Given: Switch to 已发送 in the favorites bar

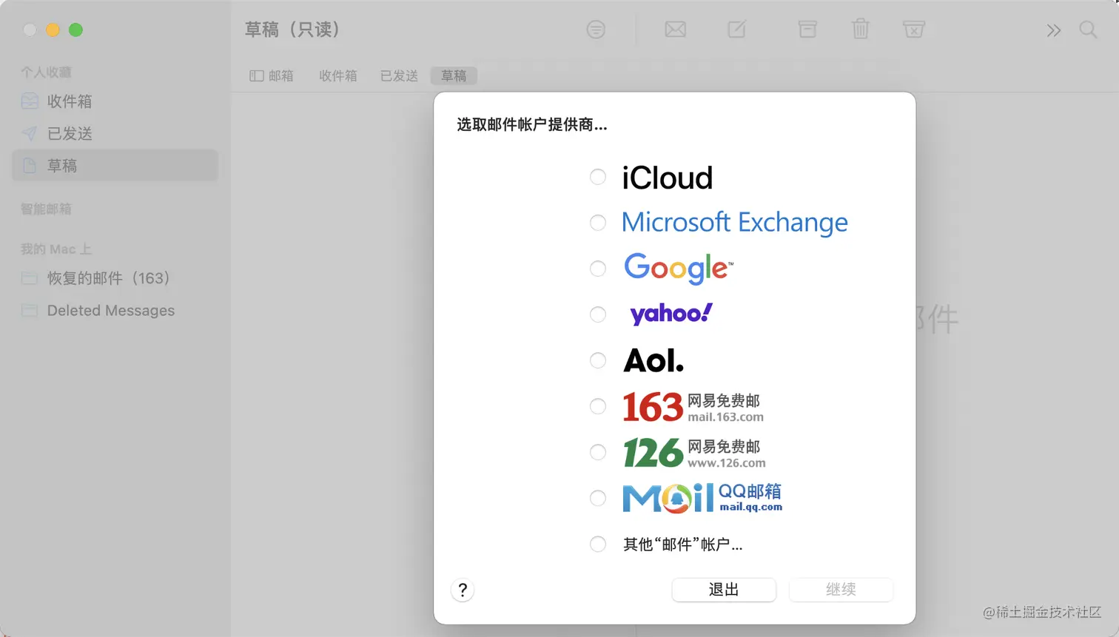Looking at the screenshot, I should pyautogui.click(x=399, y=75).
